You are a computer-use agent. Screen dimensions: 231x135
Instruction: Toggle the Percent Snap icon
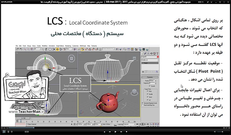pos(93,49)
